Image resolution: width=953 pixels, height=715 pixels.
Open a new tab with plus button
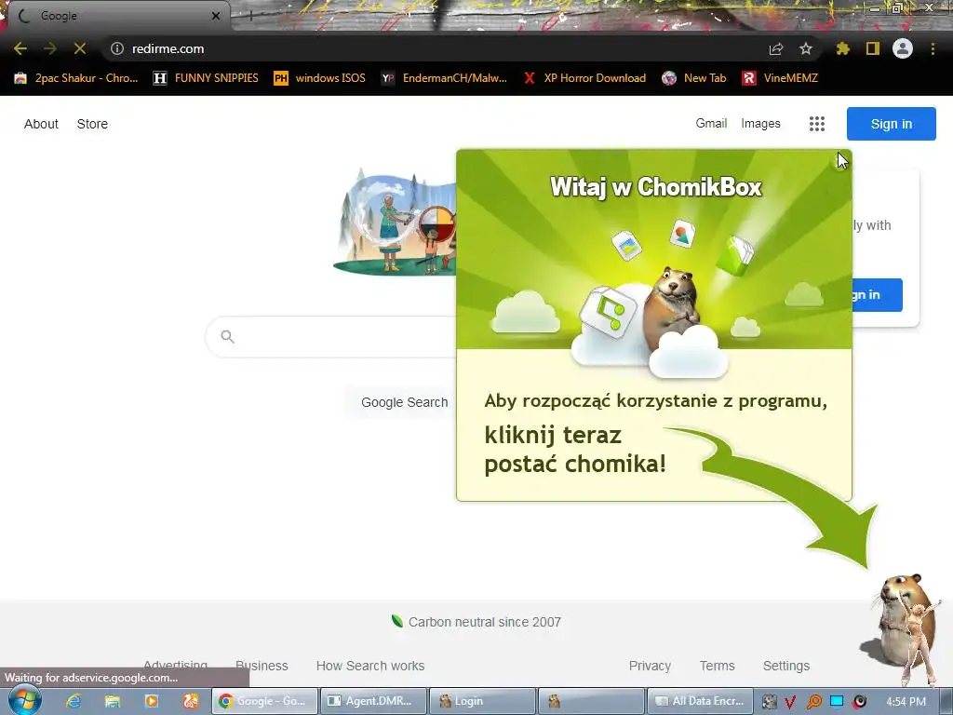click(250, 16)
